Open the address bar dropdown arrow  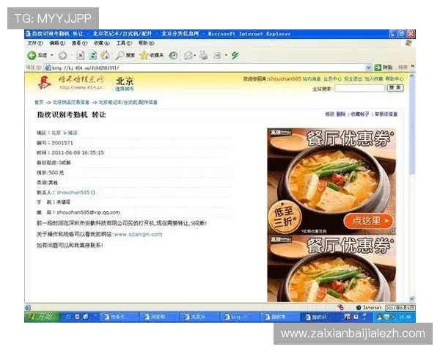[368, 67]
